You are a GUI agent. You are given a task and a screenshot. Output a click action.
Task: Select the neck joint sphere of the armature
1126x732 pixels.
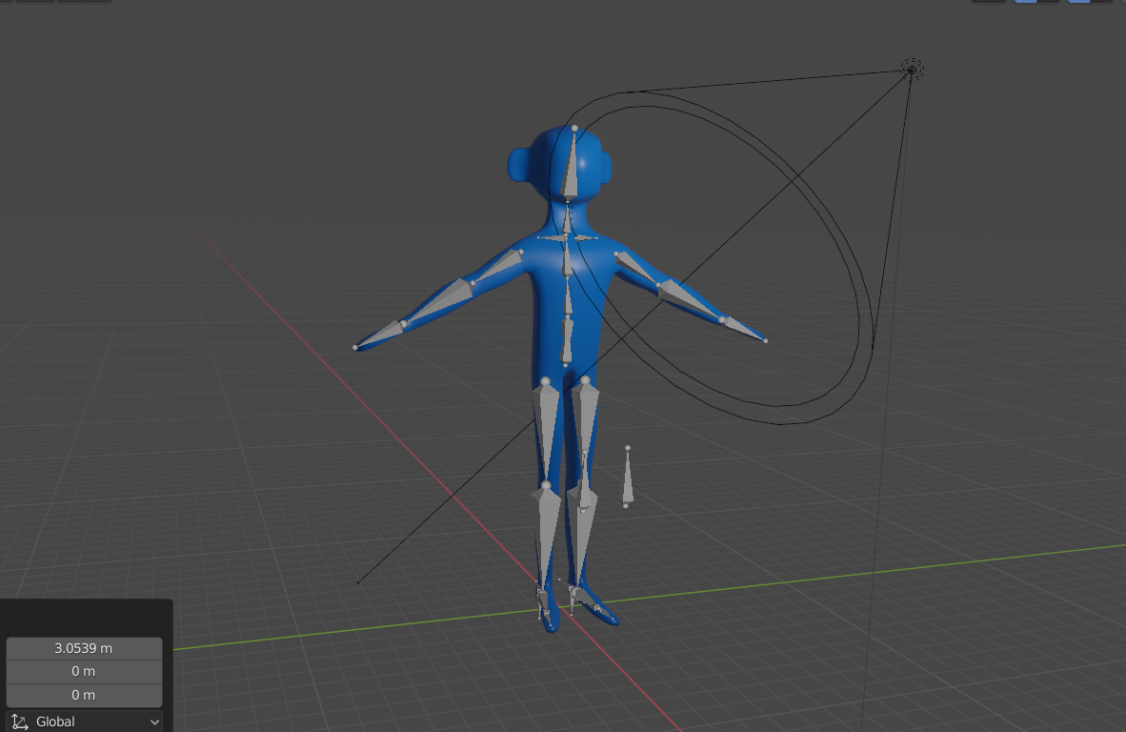(569, 200)
